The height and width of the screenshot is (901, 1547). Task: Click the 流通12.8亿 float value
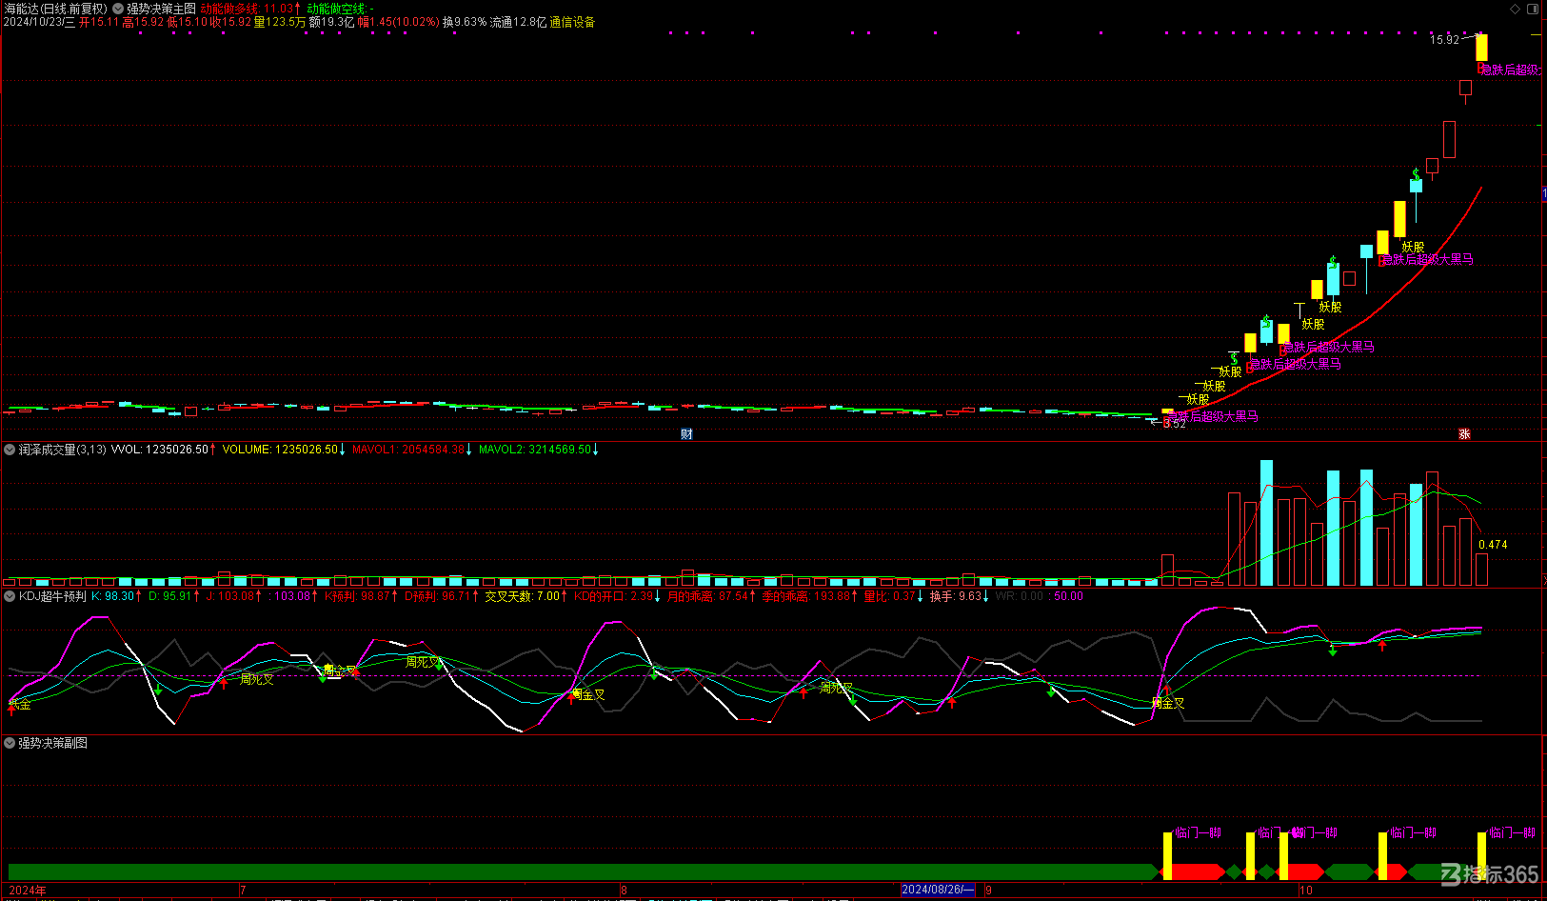point(518,22)
